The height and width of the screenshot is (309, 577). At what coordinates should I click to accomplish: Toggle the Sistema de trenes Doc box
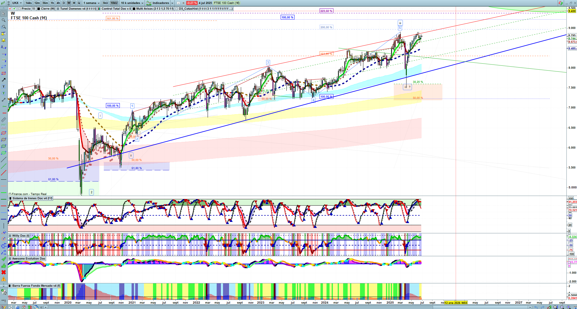(11, 198)
